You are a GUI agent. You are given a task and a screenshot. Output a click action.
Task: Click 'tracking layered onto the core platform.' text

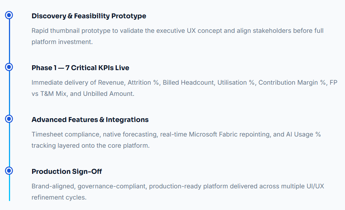pos(90,145)
